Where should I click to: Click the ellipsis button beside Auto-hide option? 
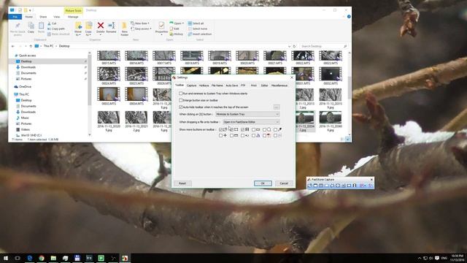pos(277,107)
